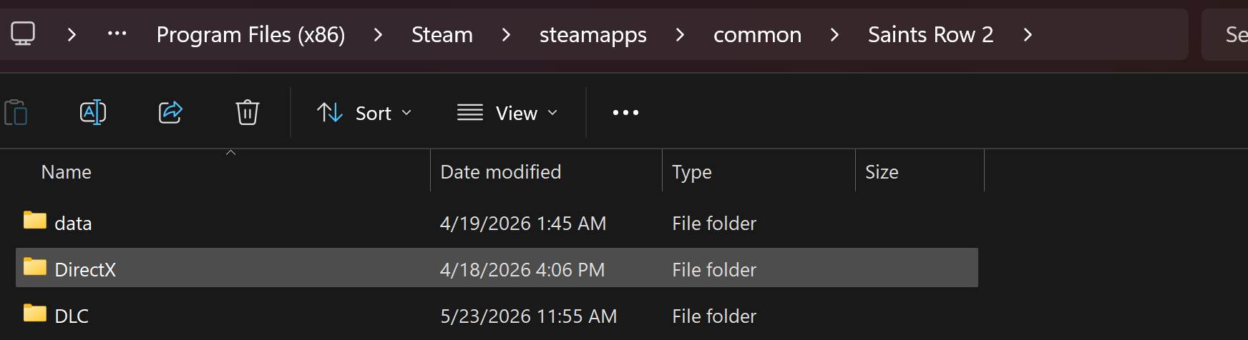
Task: Expand the chevron after Saints Row 2
Action: click(1028, 34)
